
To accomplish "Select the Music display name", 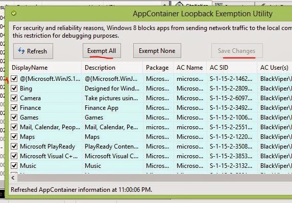I will (x=28, y=166).
